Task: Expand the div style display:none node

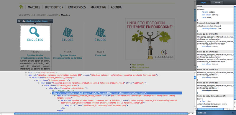Action: click(x=26, y=72)
